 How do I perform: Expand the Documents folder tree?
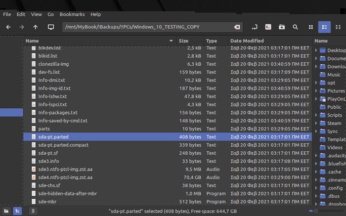pyautogui.click(x=316, y=58)
